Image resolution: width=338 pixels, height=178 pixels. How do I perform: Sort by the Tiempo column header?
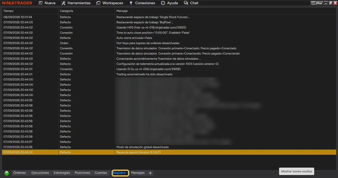tap(30, 11)
